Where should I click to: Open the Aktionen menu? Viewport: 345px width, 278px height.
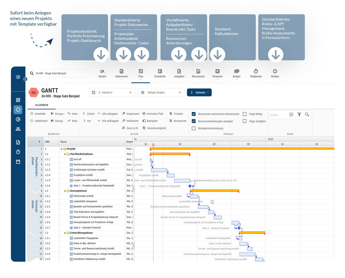199,92
